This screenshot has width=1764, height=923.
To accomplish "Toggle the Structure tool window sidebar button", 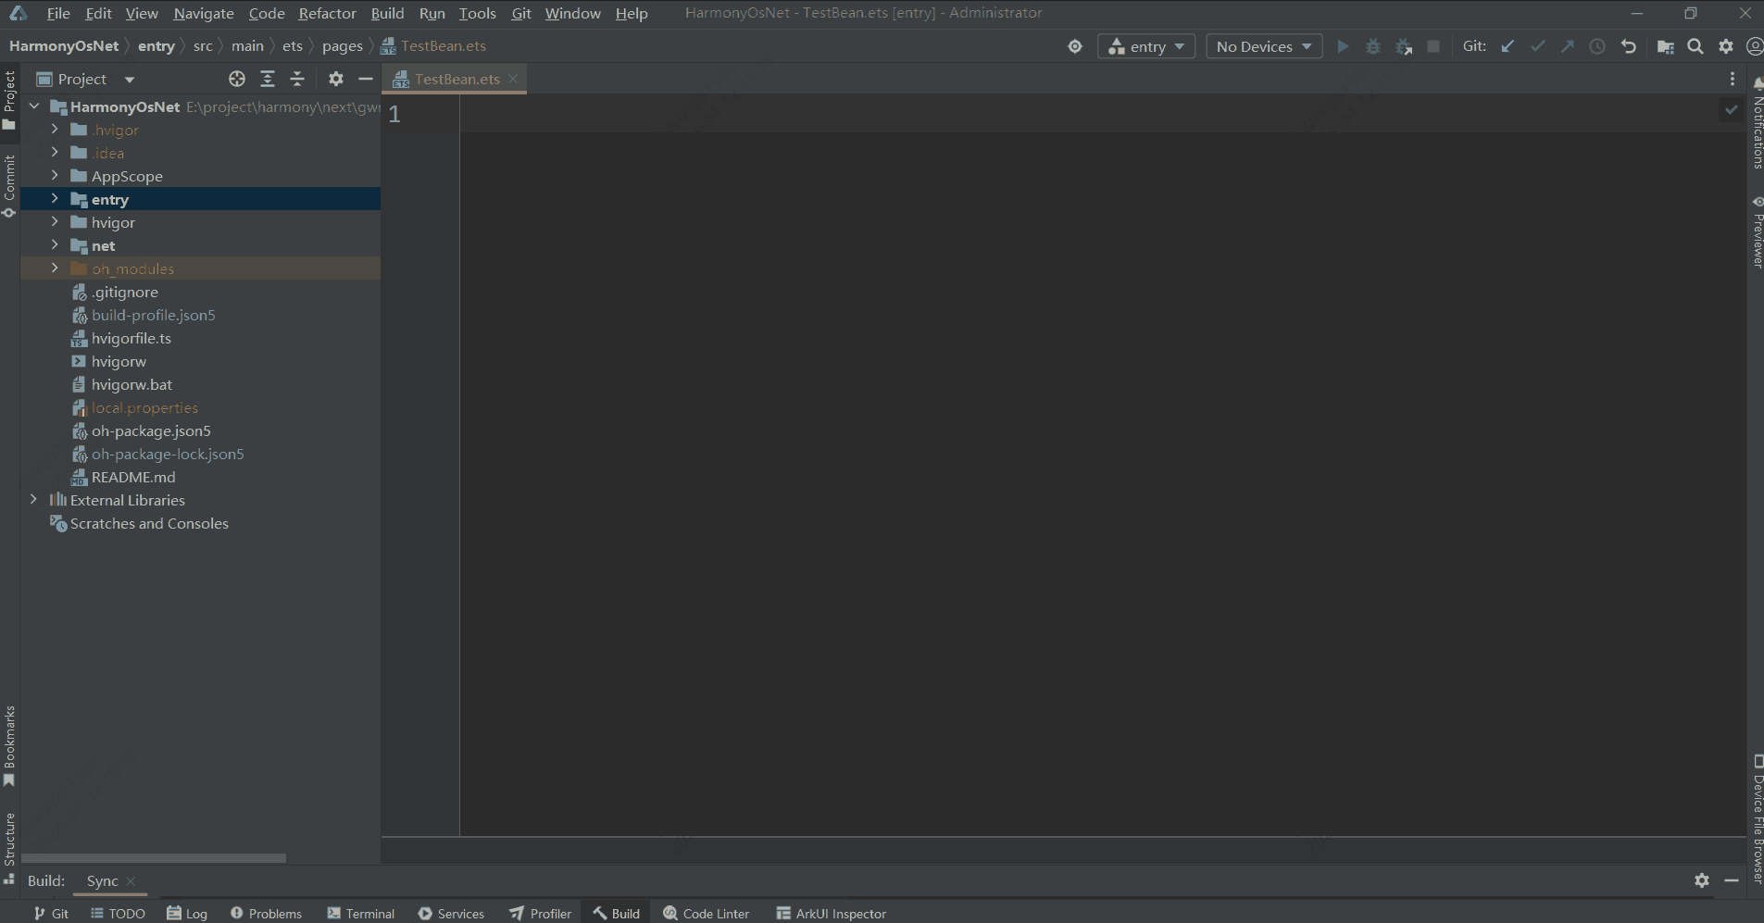I will [x=9, y=847].
